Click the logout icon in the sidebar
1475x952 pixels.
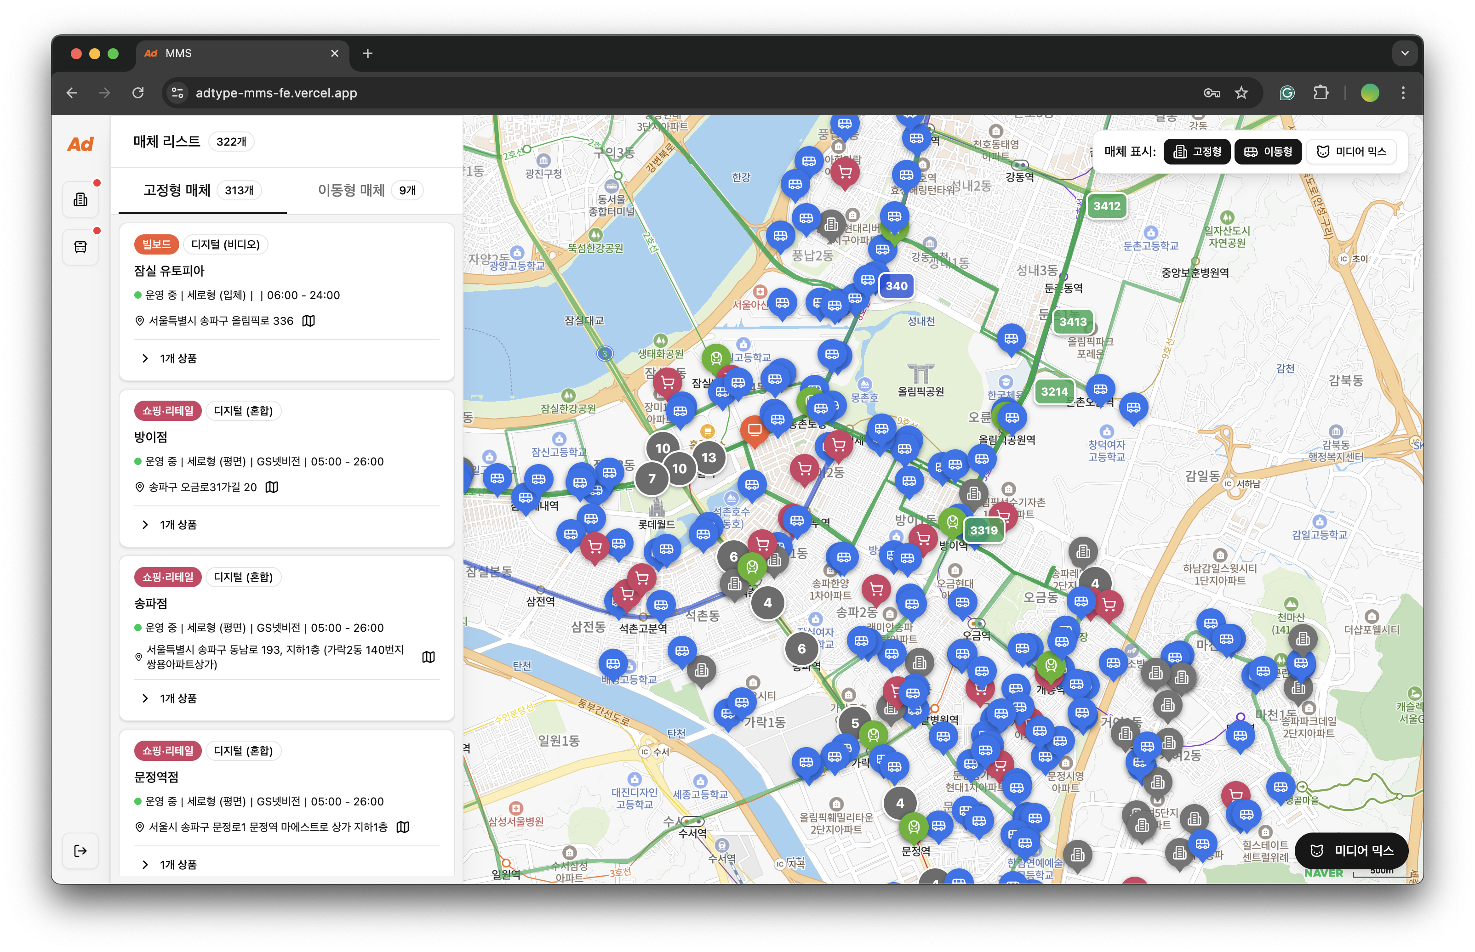click(80, 851)
